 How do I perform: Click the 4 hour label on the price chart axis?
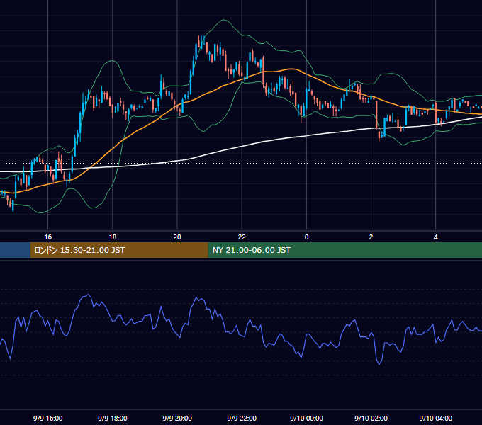[x=436, y=237]
